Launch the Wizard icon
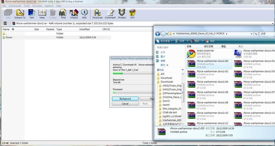The height and width of the screenshot is (146, 275). (x=74, y=14)
